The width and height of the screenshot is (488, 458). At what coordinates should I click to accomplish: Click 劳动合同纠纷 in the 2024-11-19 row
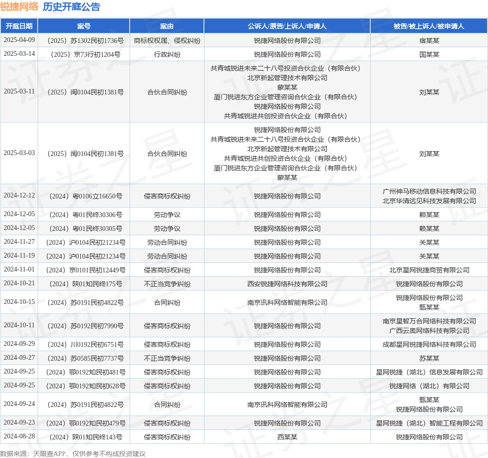tap(167, 256)
